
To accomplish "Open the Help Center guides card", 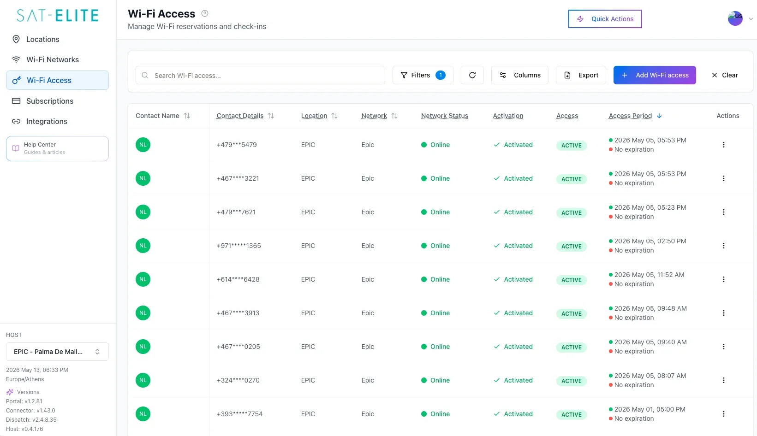I will [57, 148].
